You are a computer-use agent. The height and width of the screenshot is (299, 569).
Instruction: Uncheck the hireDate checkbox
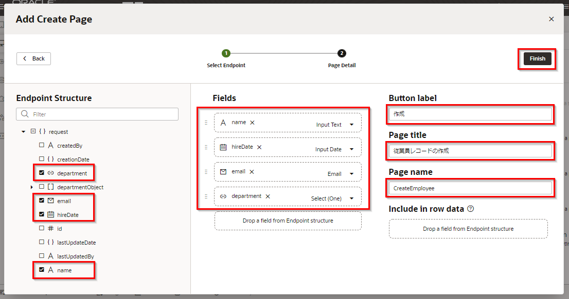coord(42,214)
